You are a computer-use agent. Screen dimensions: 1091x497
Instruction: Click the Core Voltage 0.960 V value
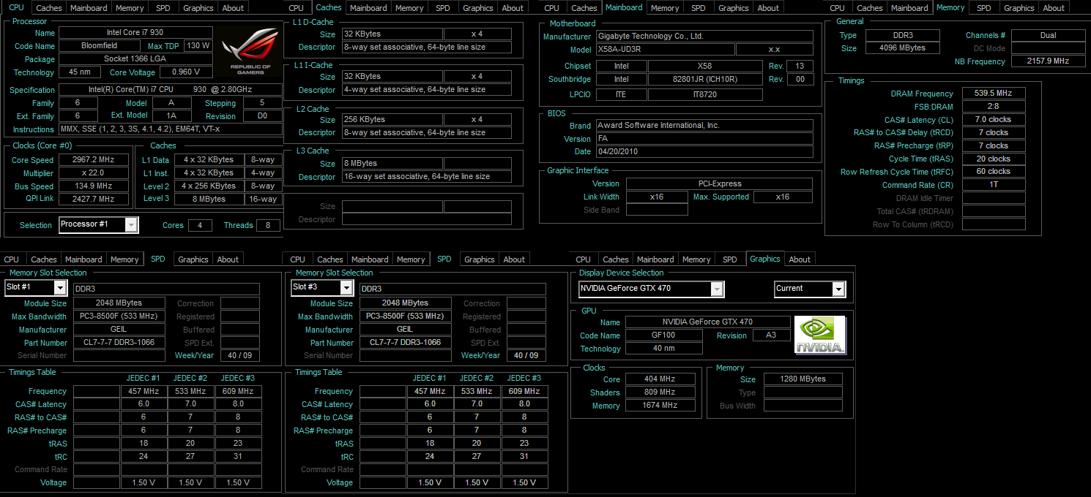click(x=186, y=72)
